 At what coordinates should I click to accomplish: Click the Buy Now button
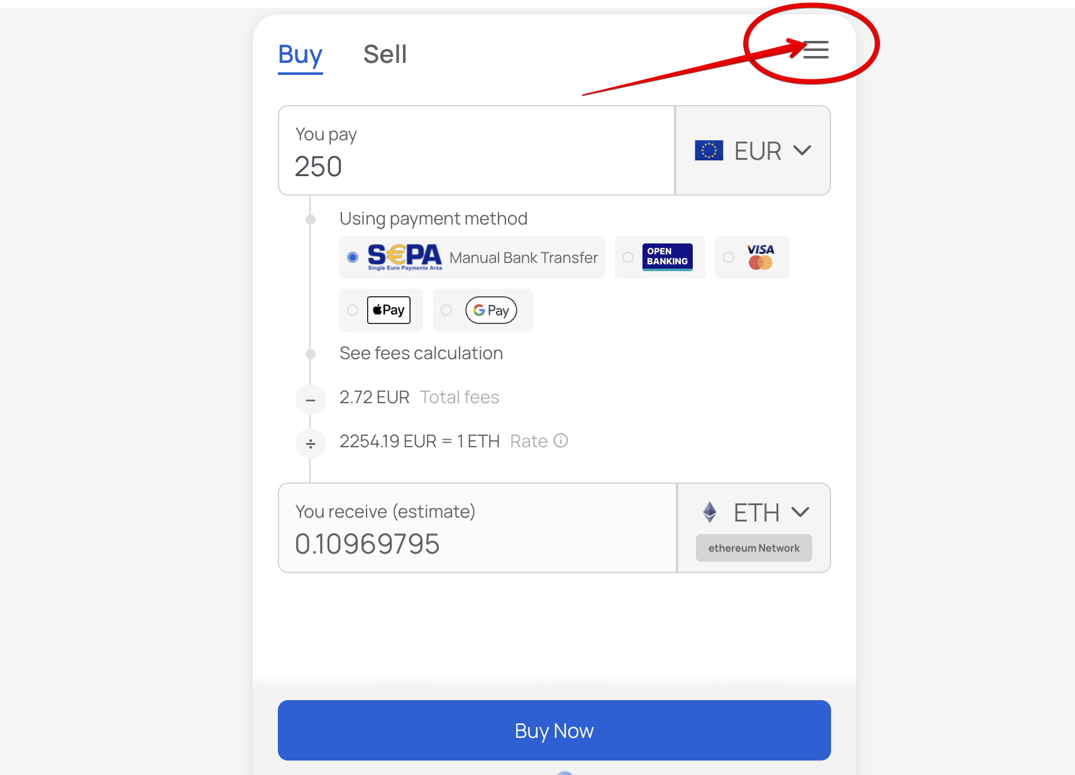[554, 730]
